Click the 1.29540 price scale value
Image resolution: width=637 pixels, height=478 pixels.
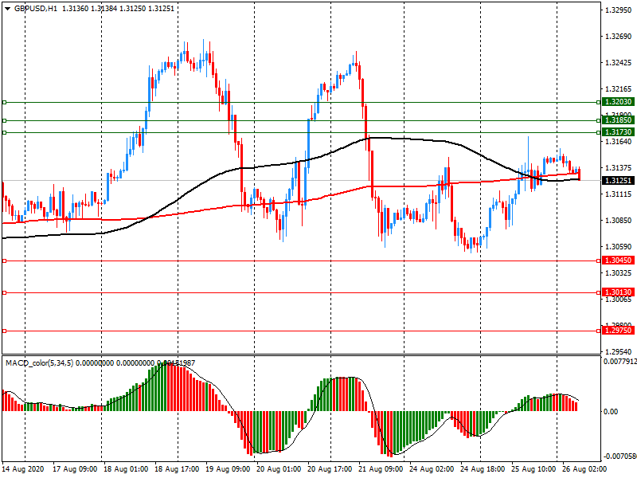click(x=619, y=351)
